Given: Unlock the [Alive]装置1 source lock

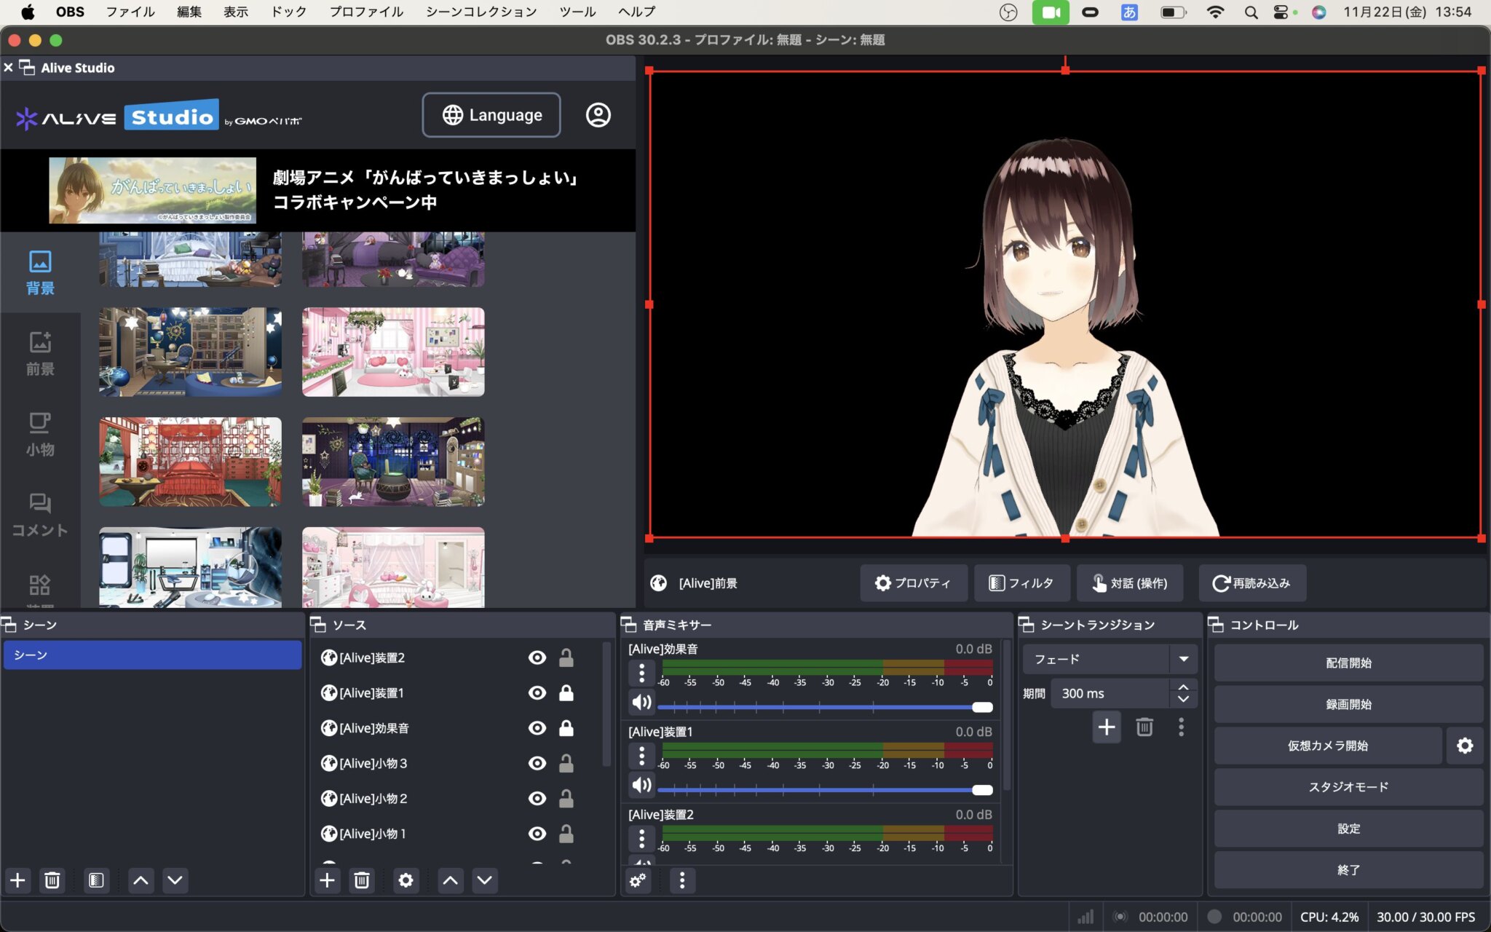Looking at the screenshot, I should click(566, 693).
